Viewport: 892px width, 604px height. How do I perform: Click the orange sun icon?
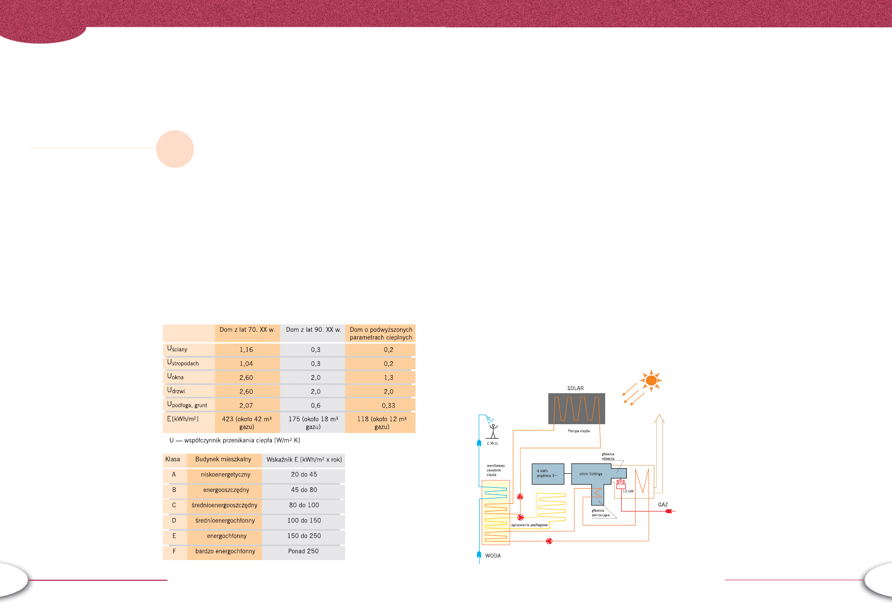tap(651, 381)
